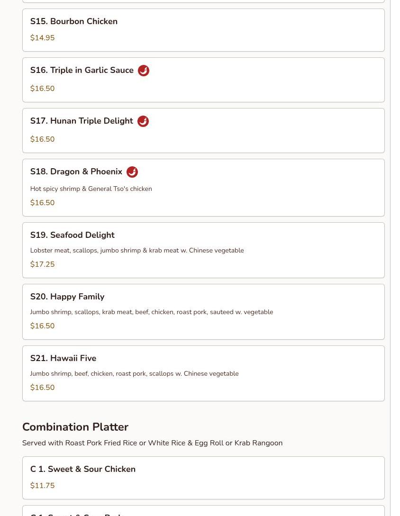400x516 pixels.
Task: Click the page's vertical scrollbar track
Action: tap(395, 258)
